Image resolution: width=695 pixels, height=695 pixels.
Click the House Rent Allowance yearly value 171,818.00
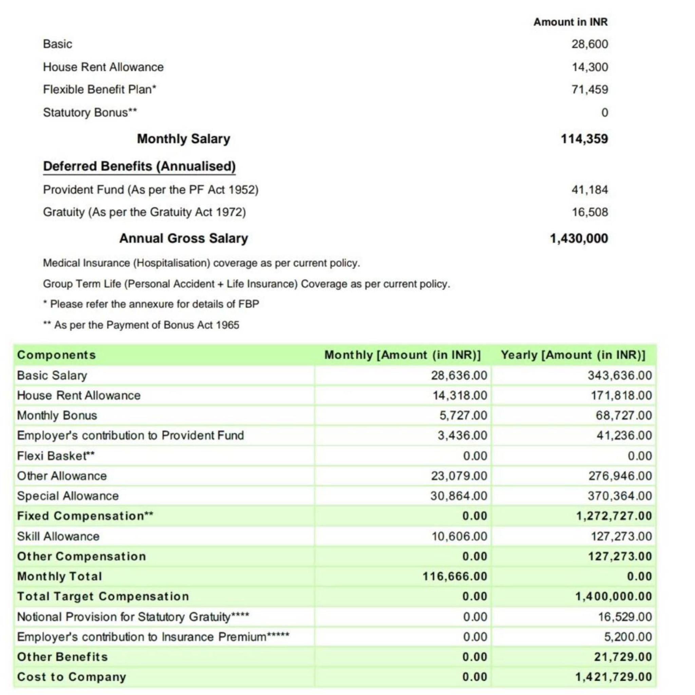coord(621,395)
